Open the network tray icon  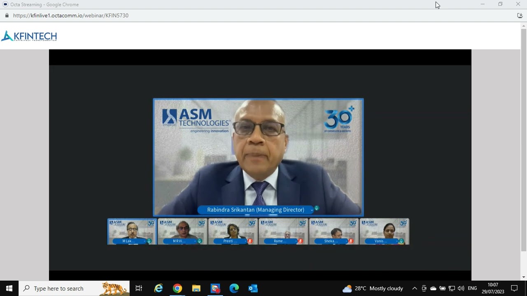pyautogui.click(x=452, y=288)
